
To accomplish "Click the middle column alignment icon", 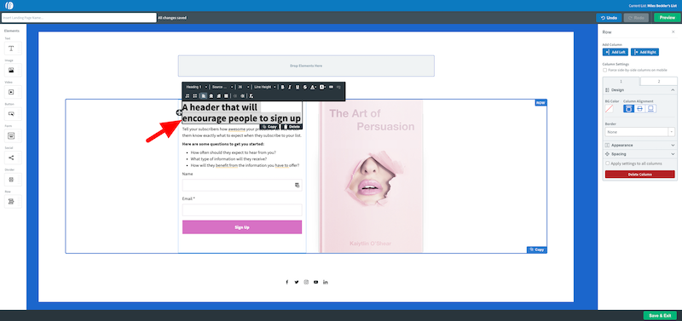I will click(640, 109).
